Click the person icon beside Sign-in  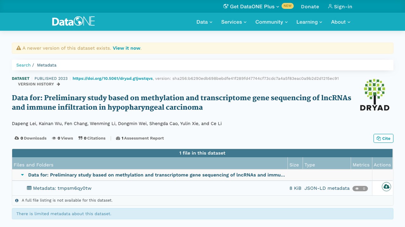pos(330,6)
